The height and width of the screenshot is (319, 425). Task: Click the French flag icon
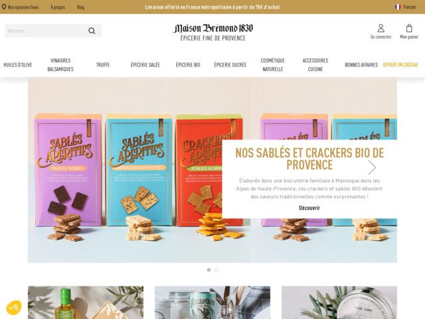click(x=398, y=7)
